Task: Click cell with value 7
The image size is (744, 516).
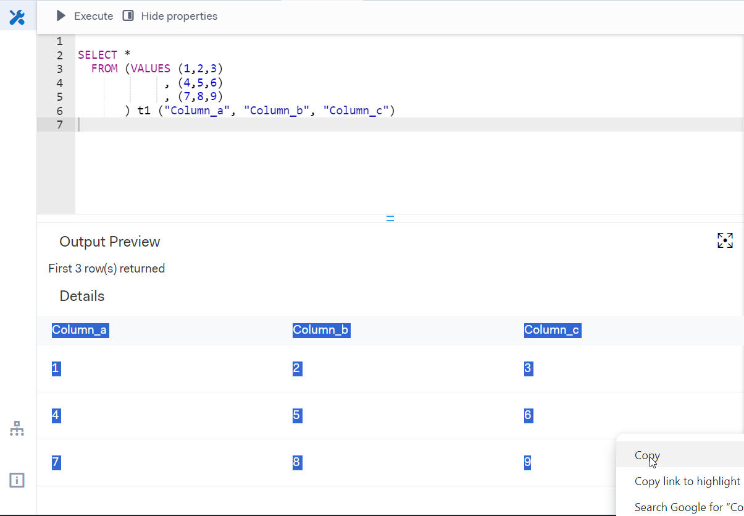Action: pos(56,462)
